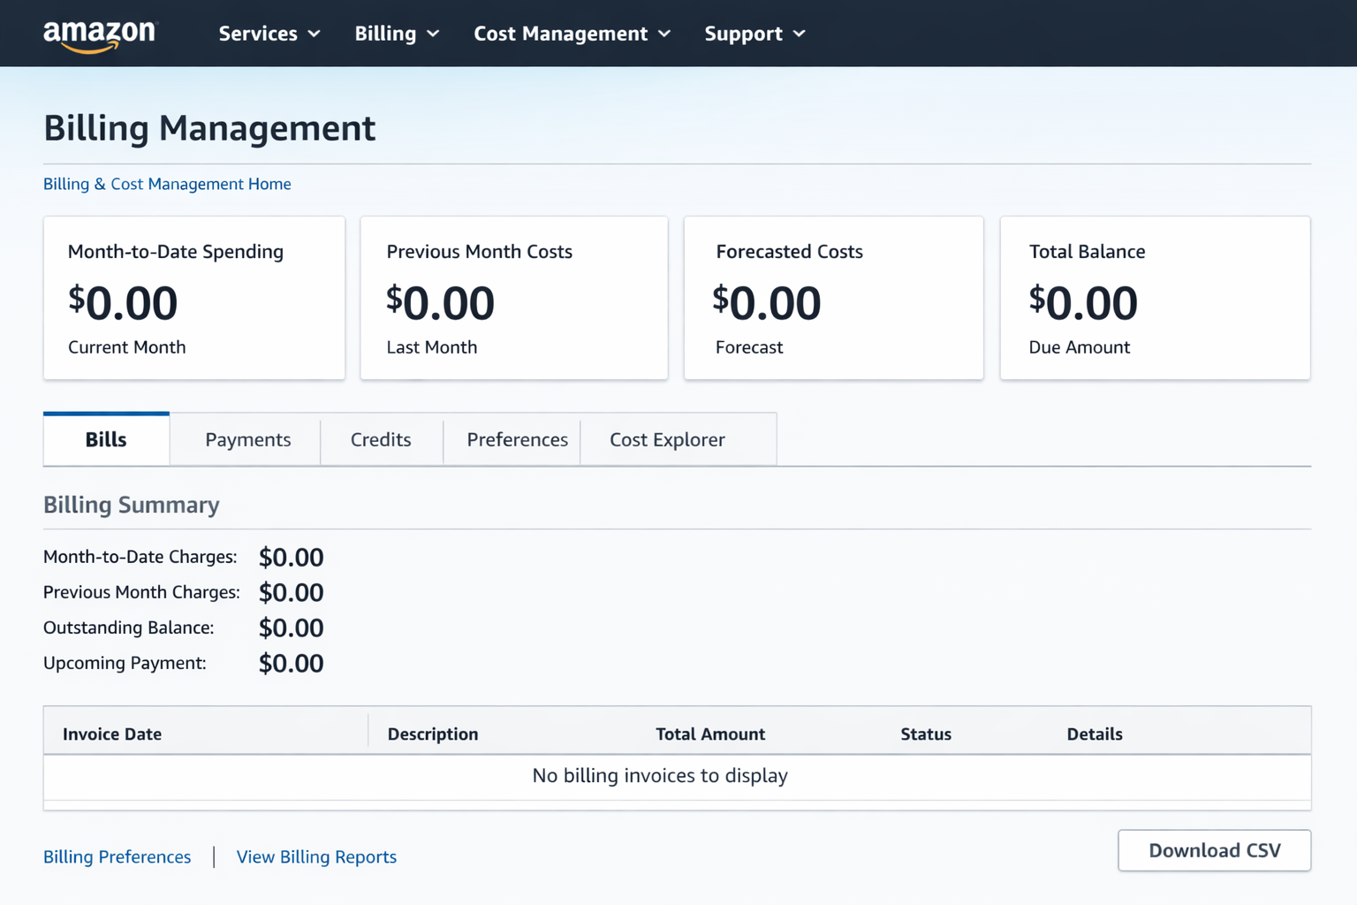Click the Status column header
Screen dimensions: 1357x905
click(926, 734)
